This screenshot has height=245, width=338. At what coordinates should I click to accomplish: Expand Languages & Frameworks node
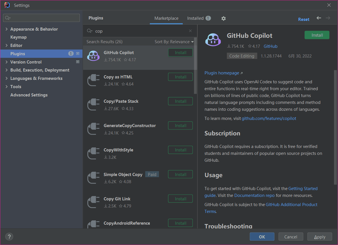point(7,78)
